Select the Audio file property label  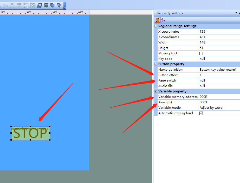[165, 86]
